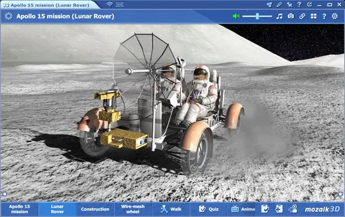The width and height of the screenshot is (345, 217).
Task: Open external window icon in title bar
Action: click(310, 5)
